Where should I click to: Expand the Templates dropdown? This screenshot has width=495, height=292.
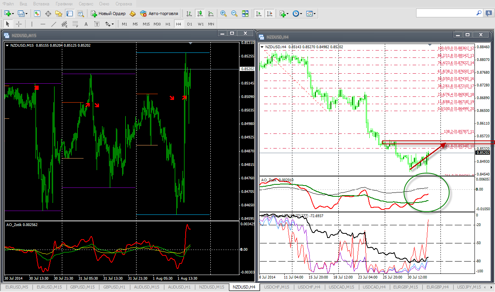(x=311, y=14)
